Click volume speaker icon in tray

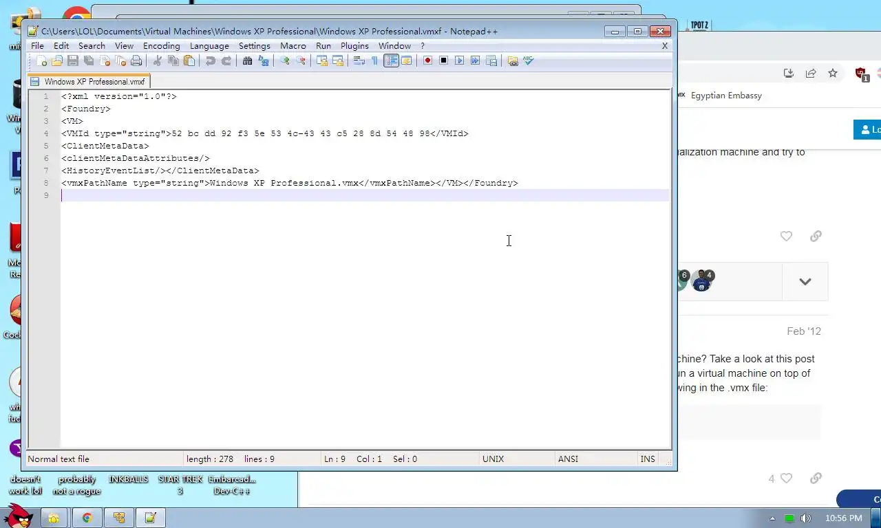[805, 518]
